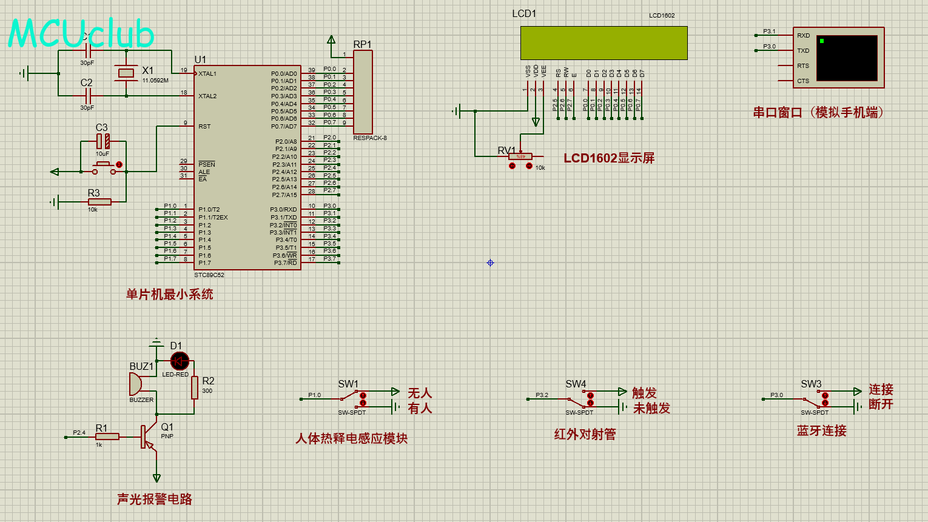The height and width of the screenshot is (522, 928).
Task: Select capacitor C2 near the crystal
Action: coord(87,96)
